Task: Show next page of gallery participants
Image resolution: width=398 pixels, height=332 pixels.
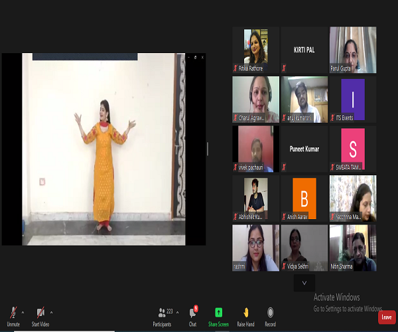Action: [x=304, y=283]
